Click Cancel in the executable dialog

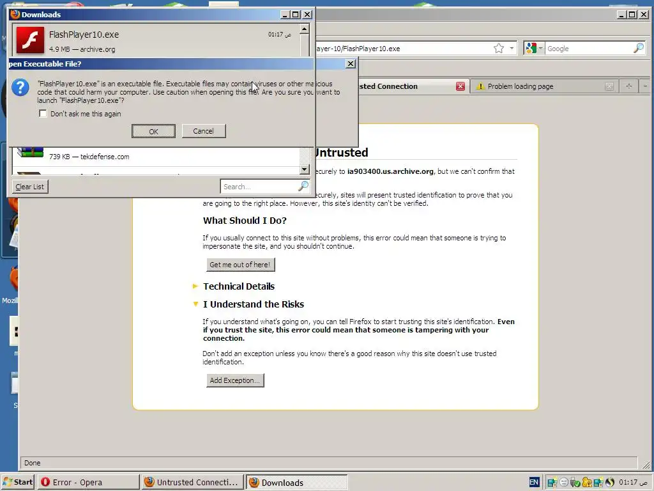click(x=204, y=131)
